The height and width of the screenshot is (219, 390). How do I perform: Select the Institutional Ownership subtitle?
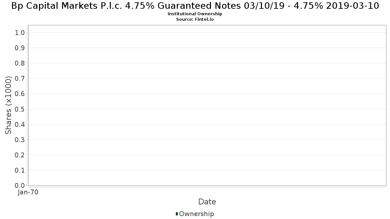tap(195, 14)
